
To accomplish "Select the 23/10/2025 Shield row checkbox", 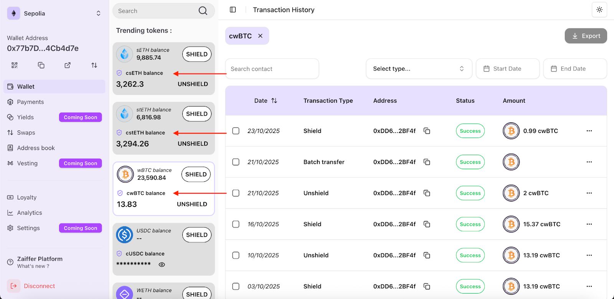I will coord(236,131).
